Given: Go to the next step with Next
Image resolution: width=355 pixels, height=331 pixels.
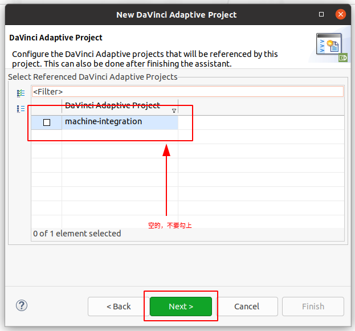Looking at the screenshot, I should tap(181, 307).
